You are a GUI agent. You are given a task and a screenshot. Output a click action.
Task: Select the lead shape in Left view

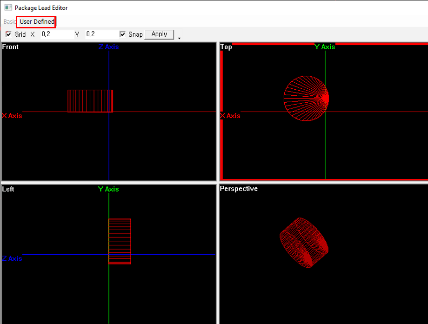(x=120, y=241)
